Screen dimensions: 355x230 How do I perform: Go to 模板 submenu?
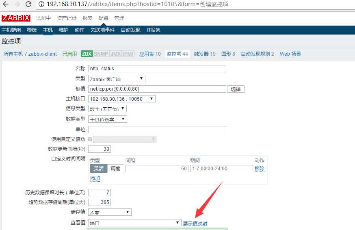tap(32, 30)
